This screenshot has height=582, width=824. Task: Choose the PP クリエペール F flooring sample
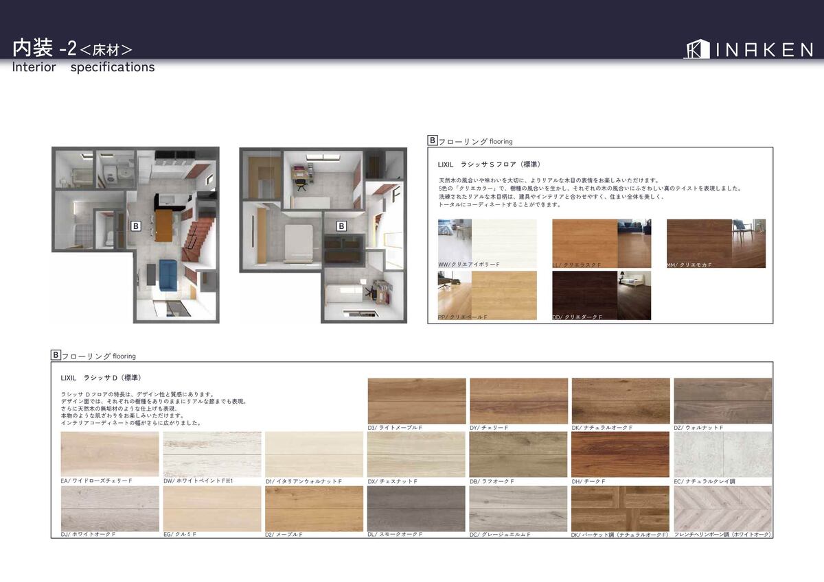click(487, 295)
